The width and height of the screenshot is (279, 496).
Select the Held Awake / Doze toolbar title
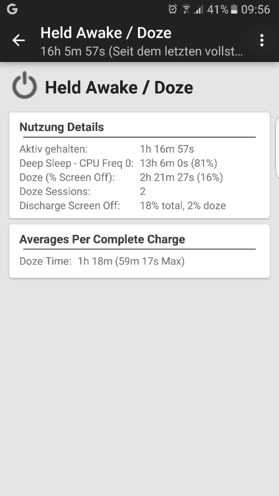pyautogui.click(x=106, y=33)
